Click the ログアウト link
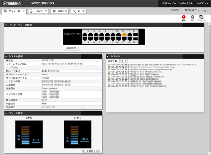Viewport: 211px width, 155px height. (x=202, y=4)
